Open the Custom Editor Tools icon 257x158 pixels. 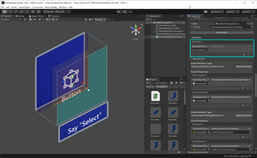click(x=38, y=12)
